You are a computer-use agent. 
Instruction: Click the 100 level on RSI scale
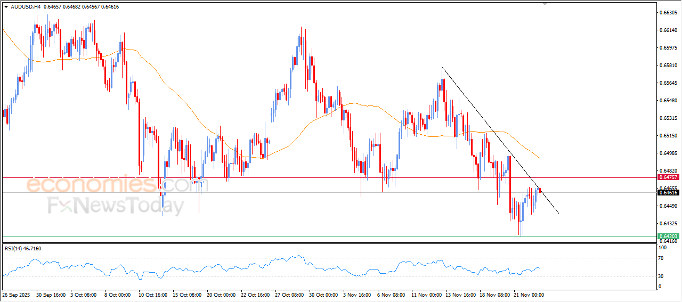(x=662, y=248)
